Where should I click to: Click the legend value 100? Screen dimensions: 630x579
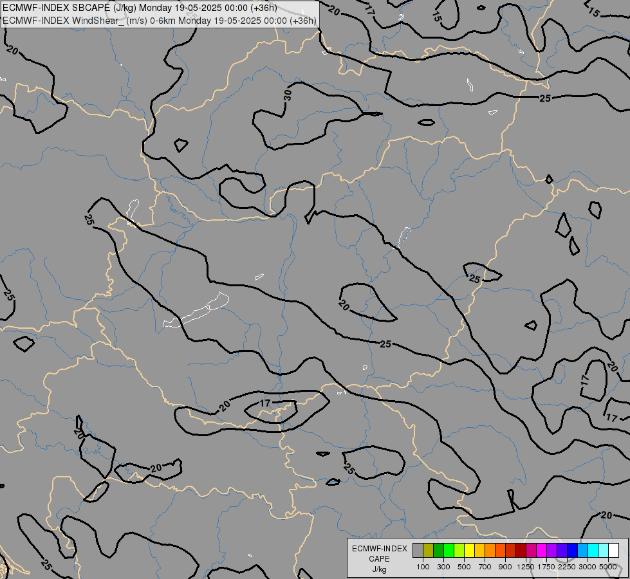(423, 567)
